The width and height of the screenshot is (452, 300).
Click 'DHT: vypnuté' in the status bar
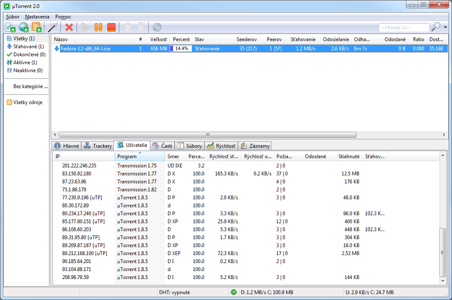[x=174, y=292]
